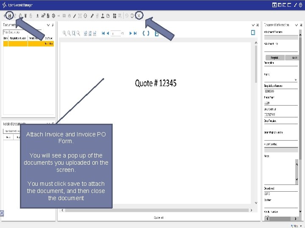Select the third layout icon in header

[284, 5]
